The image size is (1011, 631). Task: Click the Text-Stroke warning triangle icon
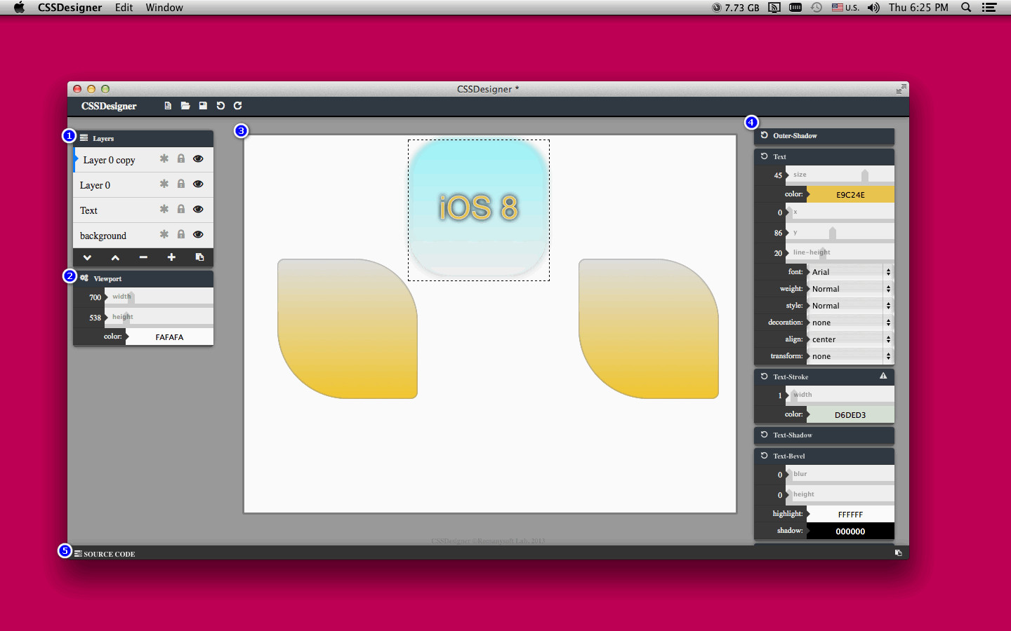pyautogui.click(x=883, y=376)
